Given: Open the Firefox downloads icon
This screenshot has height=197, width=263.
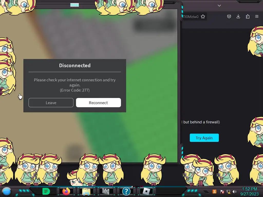Looking at the screenshot, I should pyautogui.click(x=238, y=16).
